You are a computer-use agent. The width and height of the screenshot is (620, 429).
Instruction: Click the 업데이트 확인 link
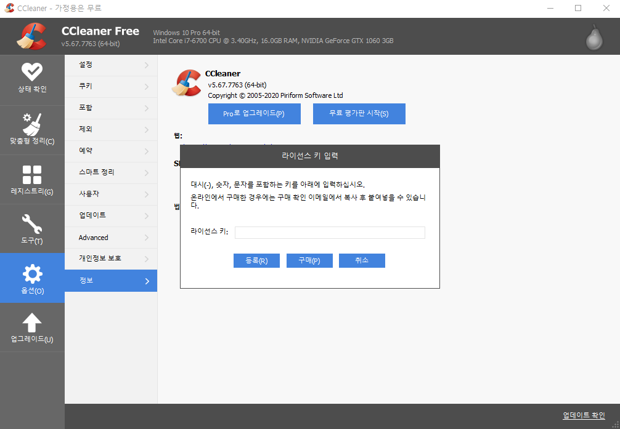pos(584,415)
